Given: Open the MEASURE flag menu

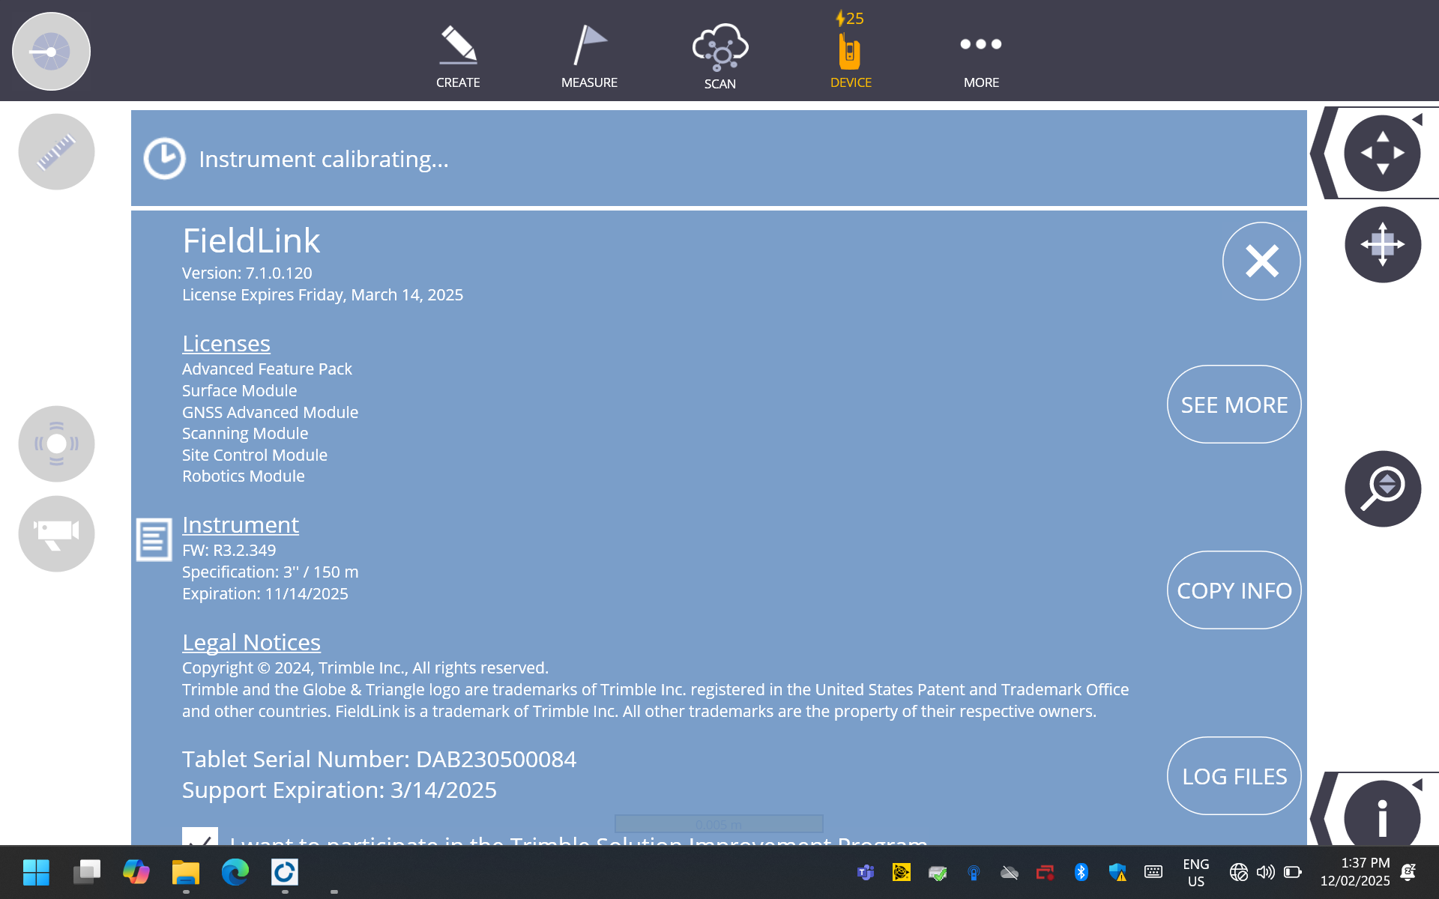Looking at the screenshot, I should (x=589, y=57).
